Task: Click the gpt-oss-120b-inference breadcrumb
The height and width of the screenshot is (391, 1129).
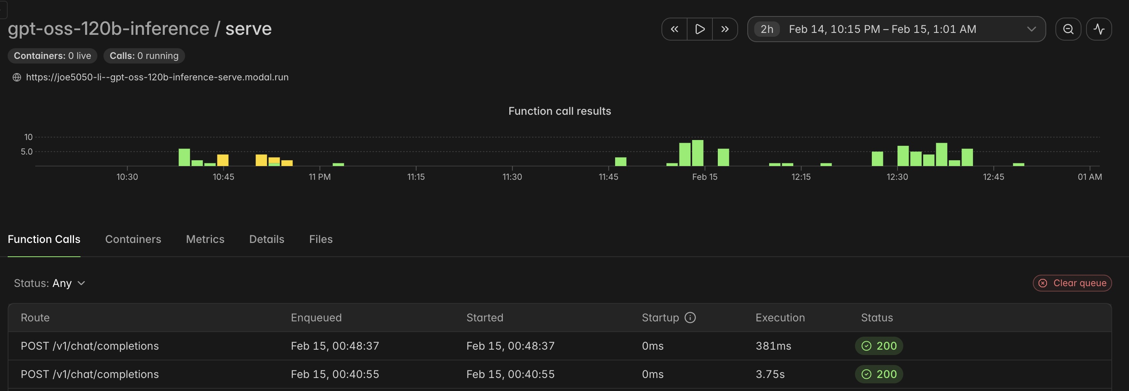Action: pyautogui.click(x=108, y=29)
